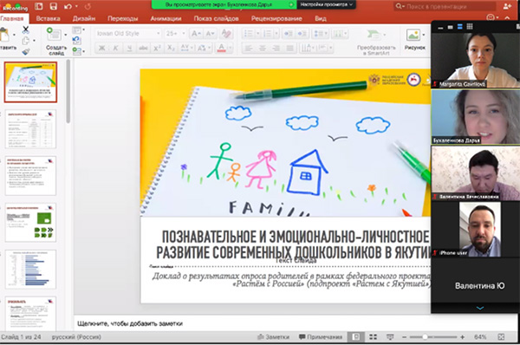Click Создать слайд new slide button

[55, 41]
